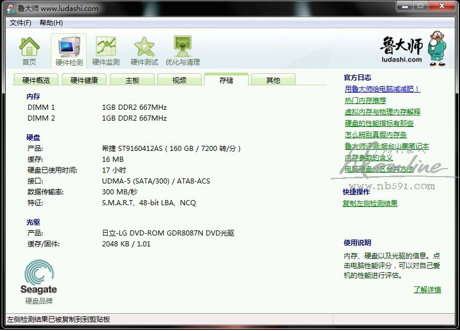Open link 内存参数的含义
460x331 pixels.
pos(368,157)
